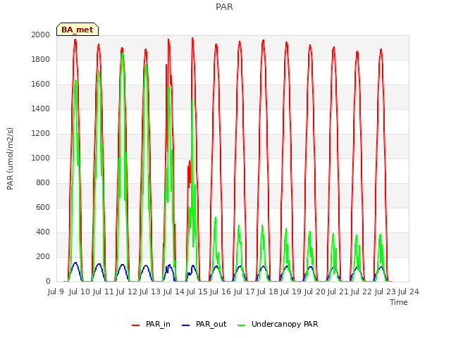Click the Jul 19 x-axis tick label

[x=291, y=292]
